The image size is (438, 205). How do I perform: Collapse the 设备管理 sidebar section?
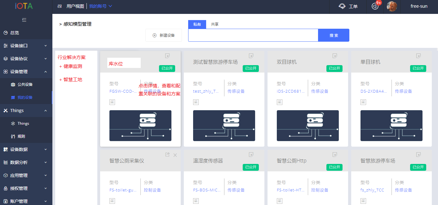pos(26,72)
